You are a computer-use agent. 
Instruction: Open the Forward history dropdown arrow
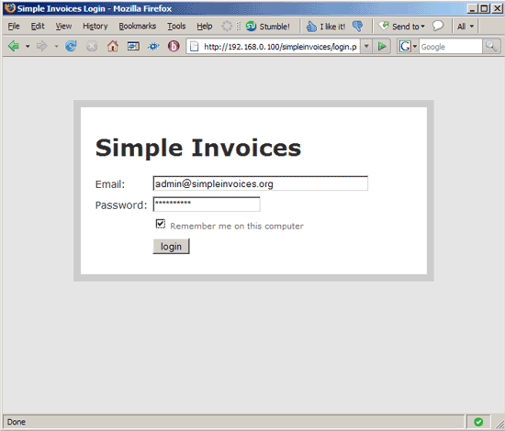tap(56, 47)
